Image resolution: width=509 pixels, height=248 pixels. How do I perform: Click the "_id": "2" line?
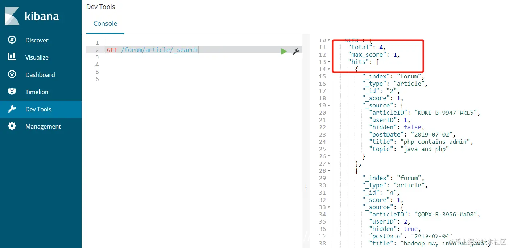pos(381,91)
